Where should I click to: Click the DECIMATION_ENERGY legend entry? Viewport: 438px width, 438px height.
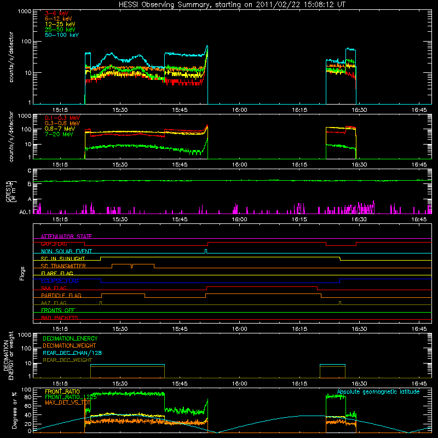click(x=70, y=338)
